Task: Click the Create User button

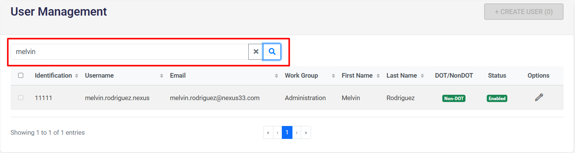Action: (x=524, y=12)
